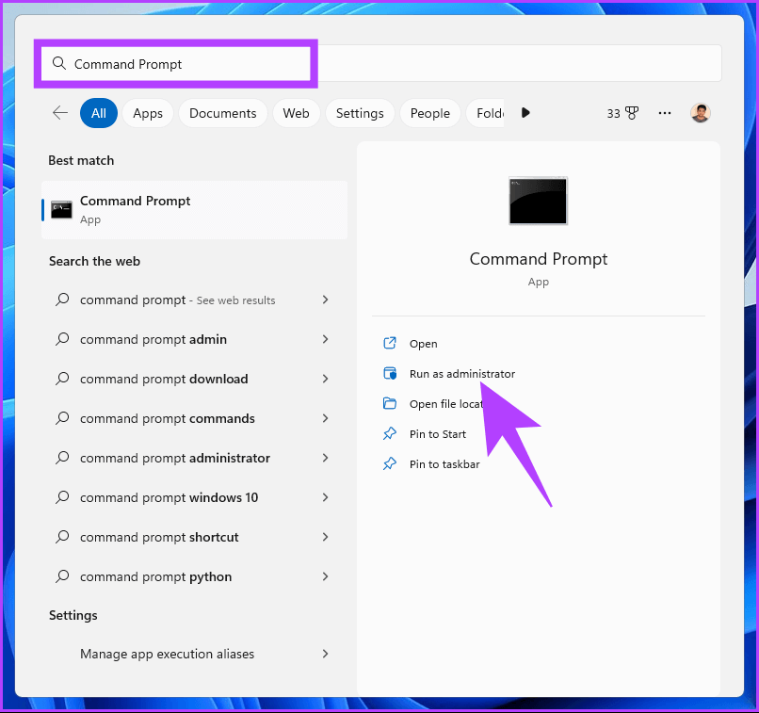Click the back arrow icon
This screenshot has width=759, height=713.
[x=60, y=113]
